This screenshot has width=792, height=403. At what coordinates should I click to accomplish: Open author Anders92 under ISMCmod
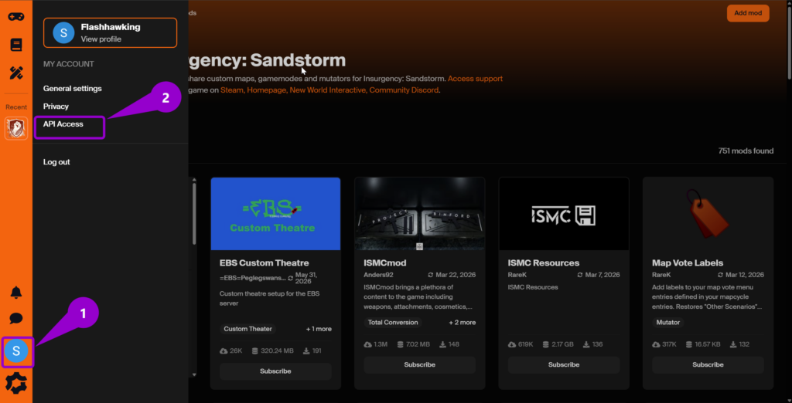coord(378,275)
